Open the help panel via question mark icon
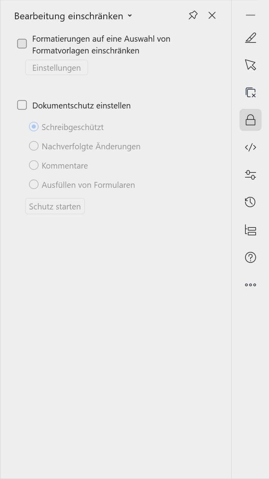This screenshot has height=479, width=269. [x=250, y=257]
